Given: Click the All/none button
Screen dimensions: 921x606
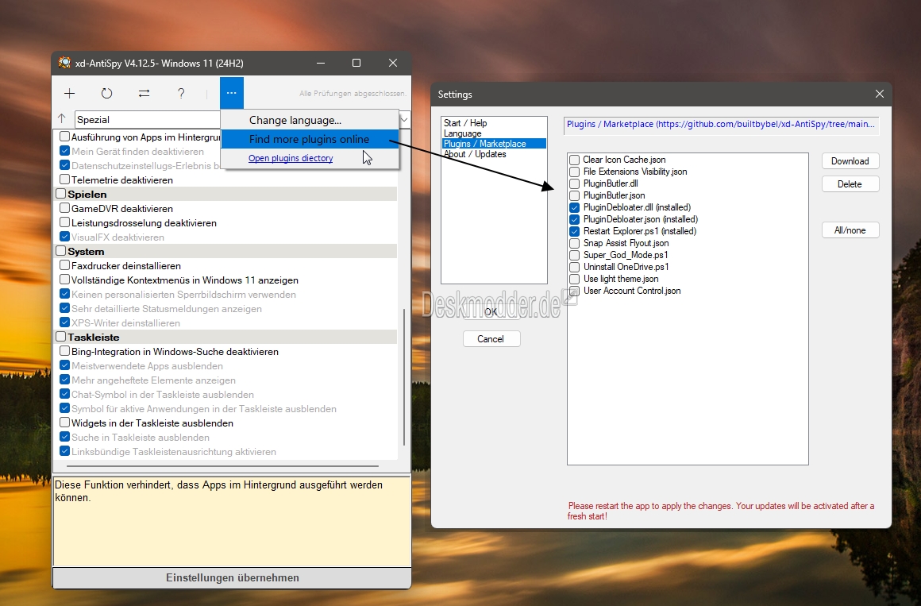Looking at the screenshot, I should coord(850,230).
